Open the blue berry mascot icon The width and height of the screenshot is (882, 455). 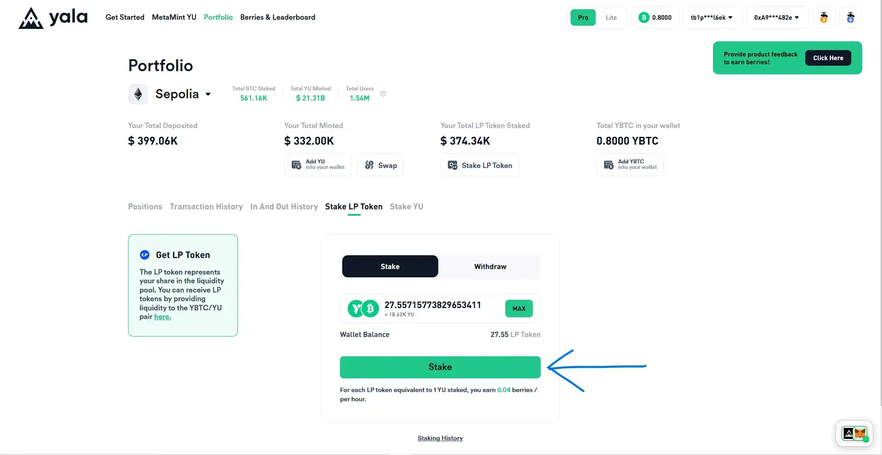tap(850, 17)
